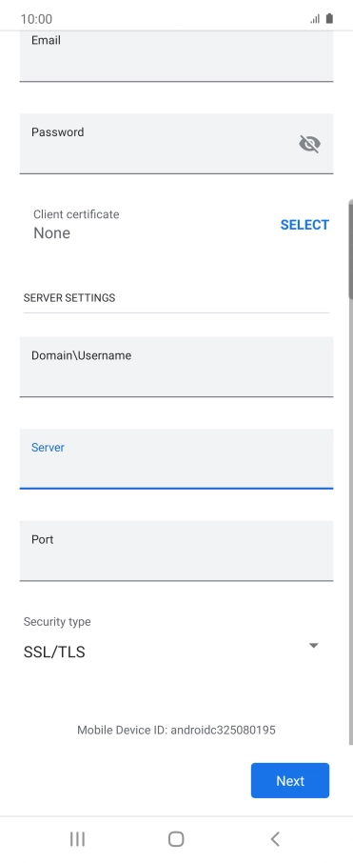
Task: Tap the Next button
Action: (290, 780)
